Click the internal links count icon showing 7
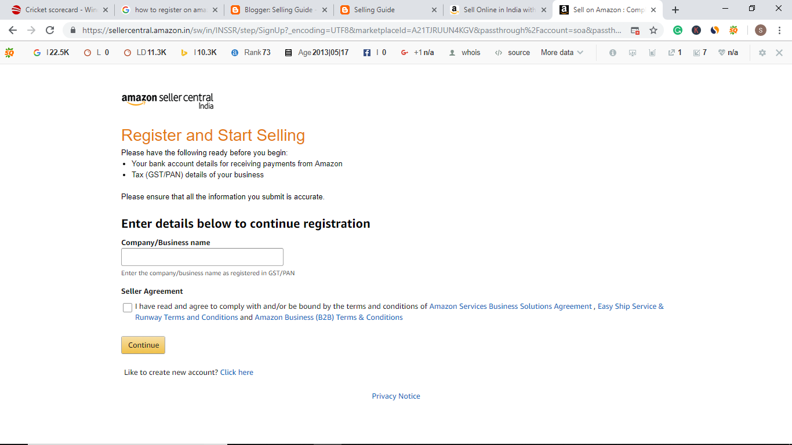792x445 pixels. click(x=700, y=53)
